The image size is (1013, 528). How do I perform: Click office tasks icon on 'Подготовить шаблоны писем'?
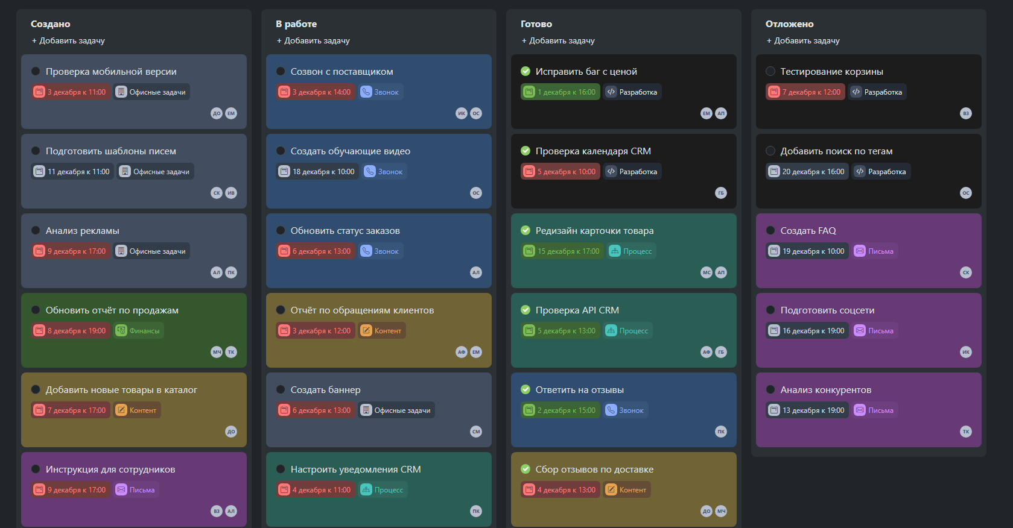[x=125, y=172]
